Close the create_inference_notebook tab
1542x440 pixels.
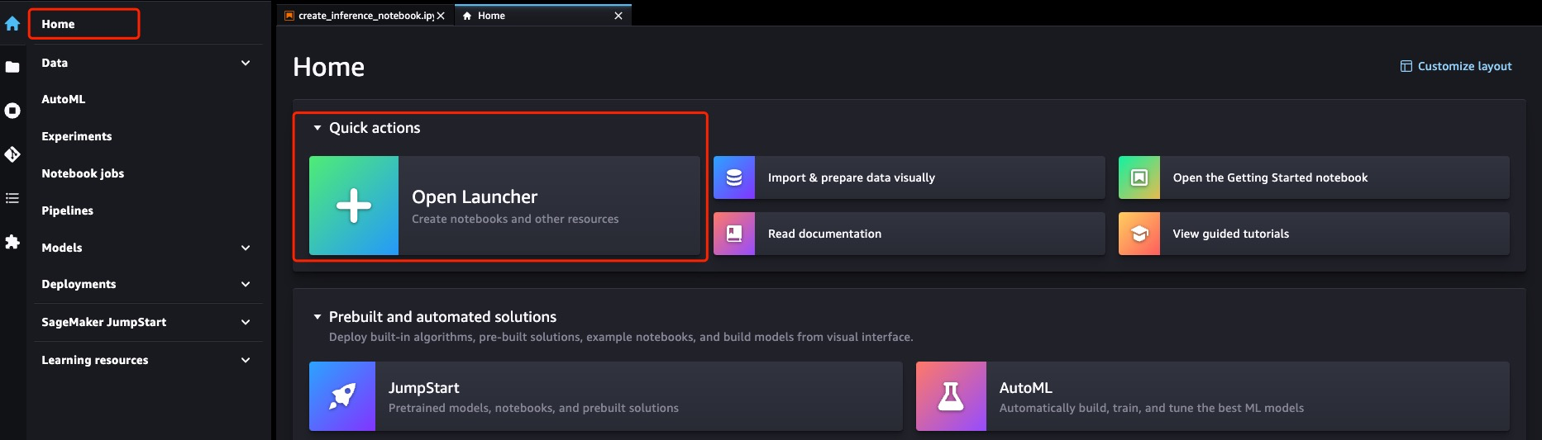441,16
